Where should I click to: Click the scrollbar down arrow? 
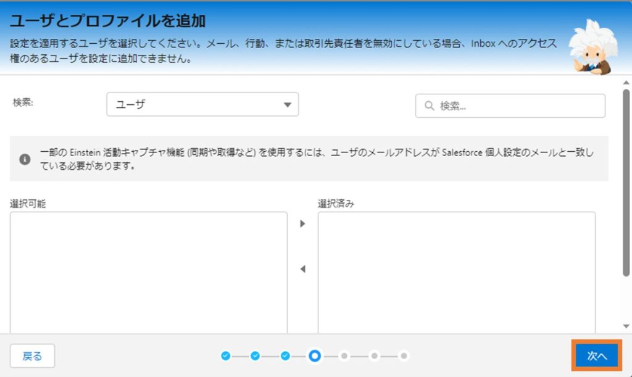626,326
